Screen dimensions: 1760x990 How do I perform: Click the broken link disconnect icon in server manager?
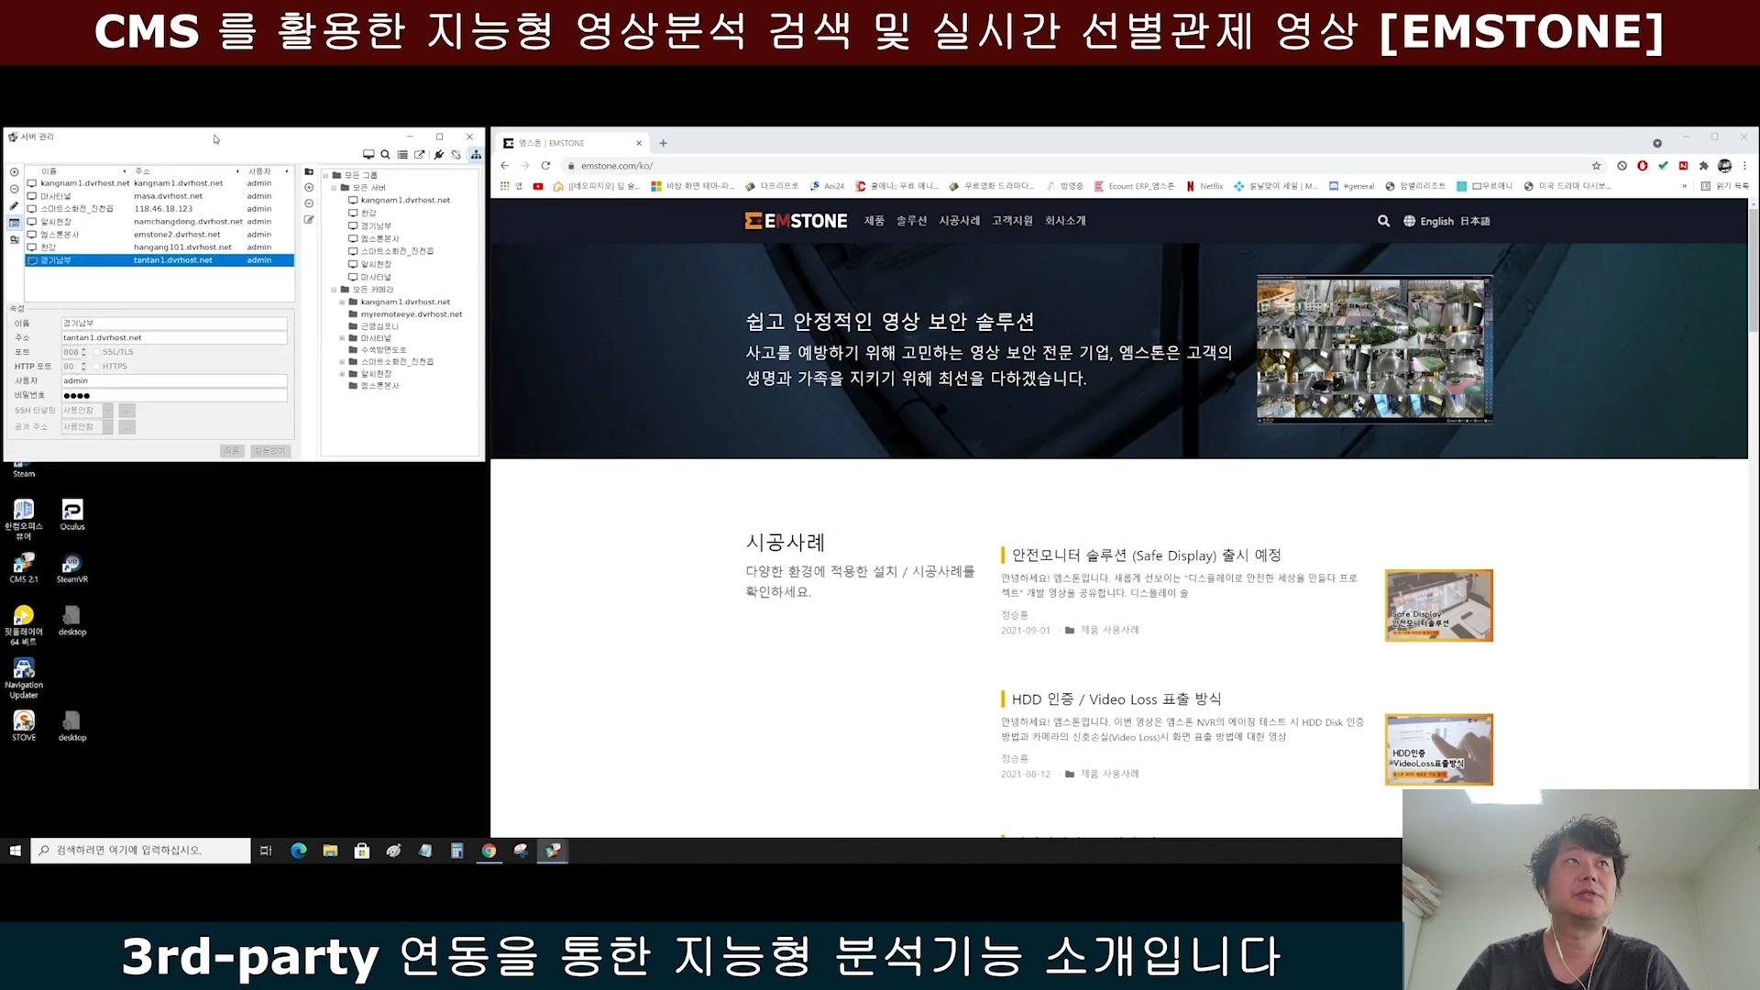click(456, 155)
